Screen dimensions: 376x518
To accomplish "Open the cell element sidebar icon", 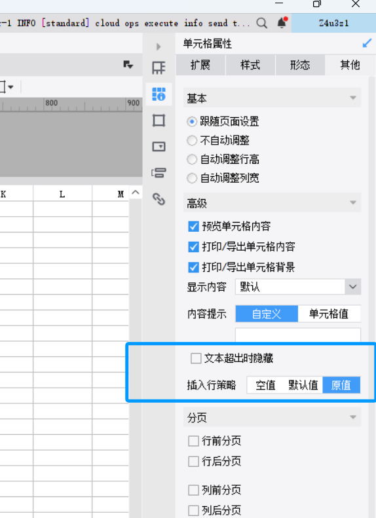I will tap(159, 67).
